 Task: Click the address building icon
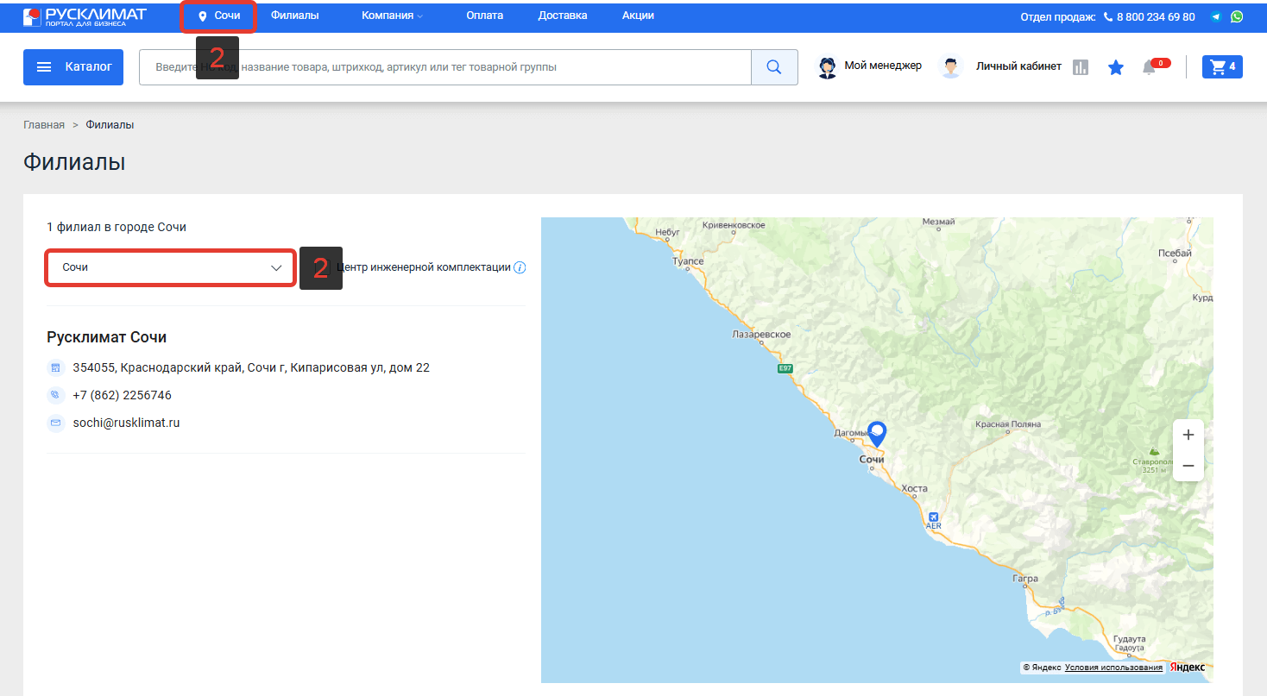55,368
